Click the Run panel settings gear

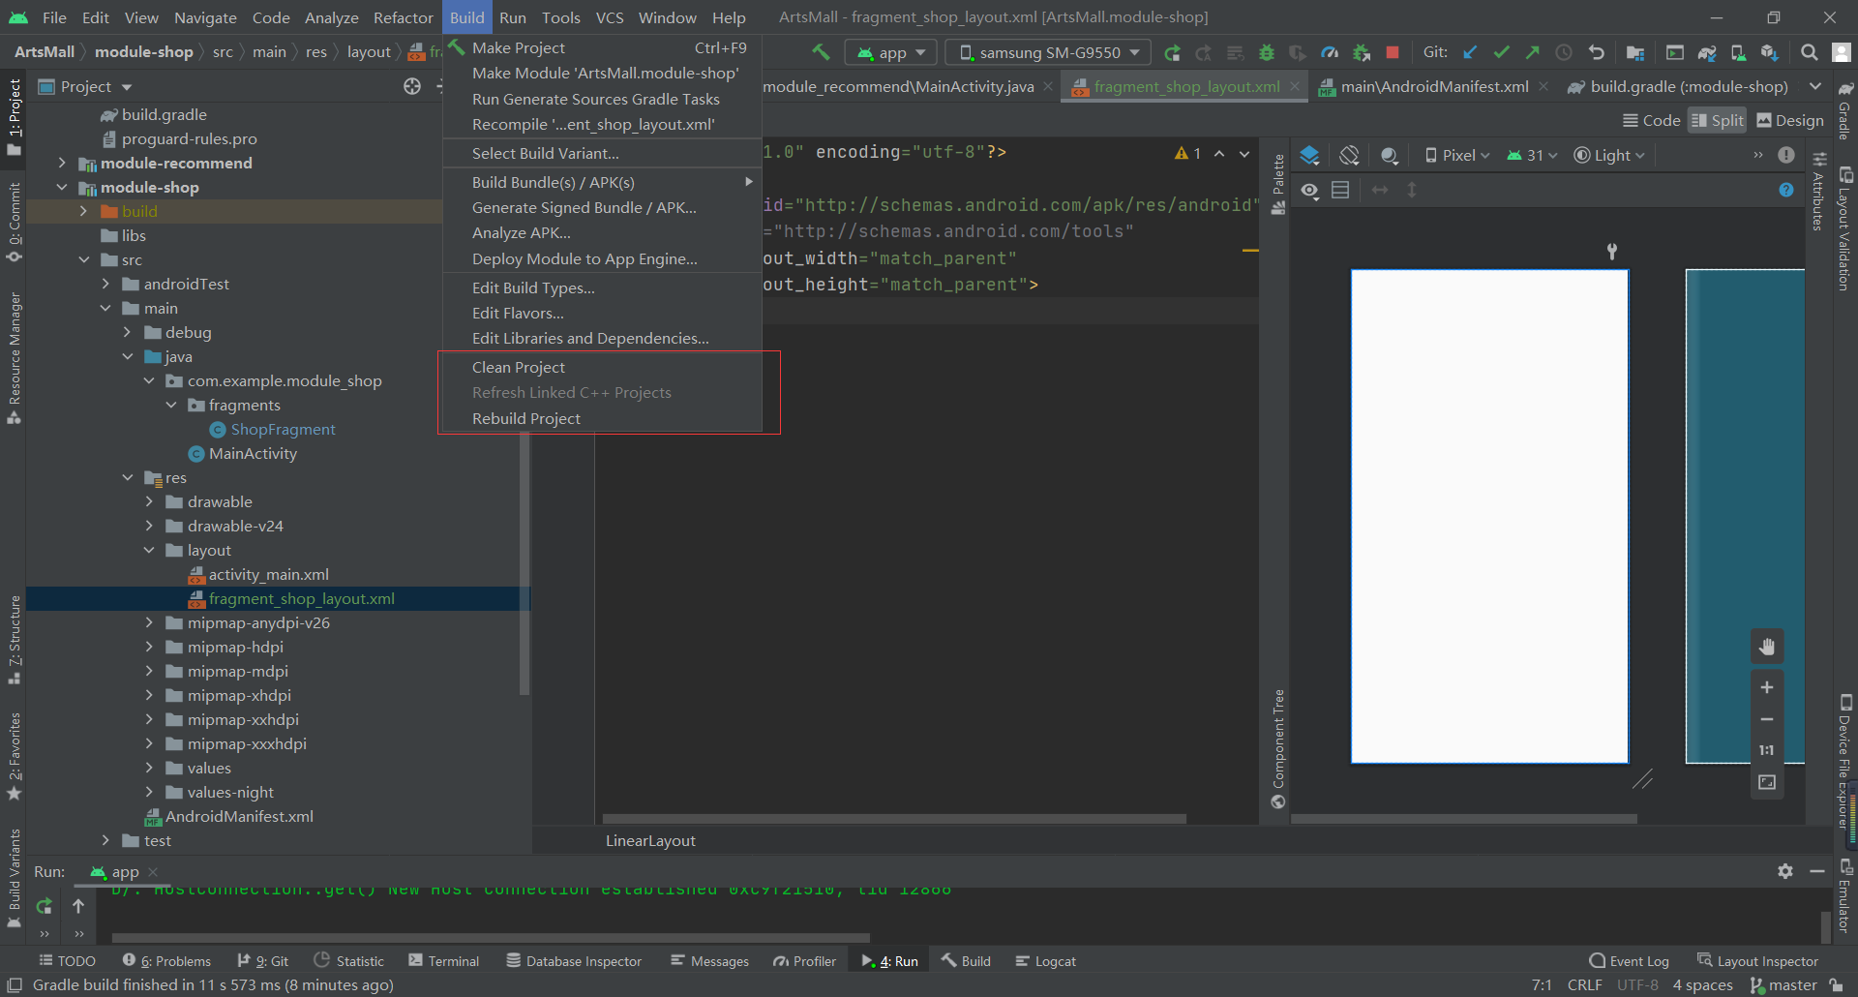[x=1785, y=871]
